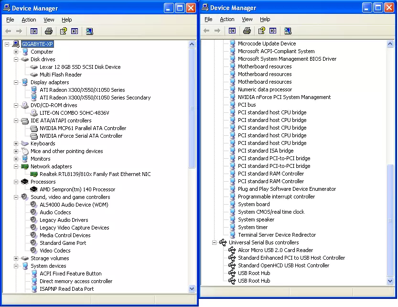Select PCI standard ISA bridge
398x307 pixels.
[x=266, y=151]
